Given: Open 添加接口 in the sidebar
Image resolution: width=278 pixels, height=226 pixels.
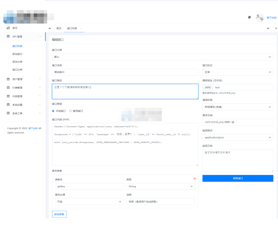Looking at the screenshot, I should (17, 54).
